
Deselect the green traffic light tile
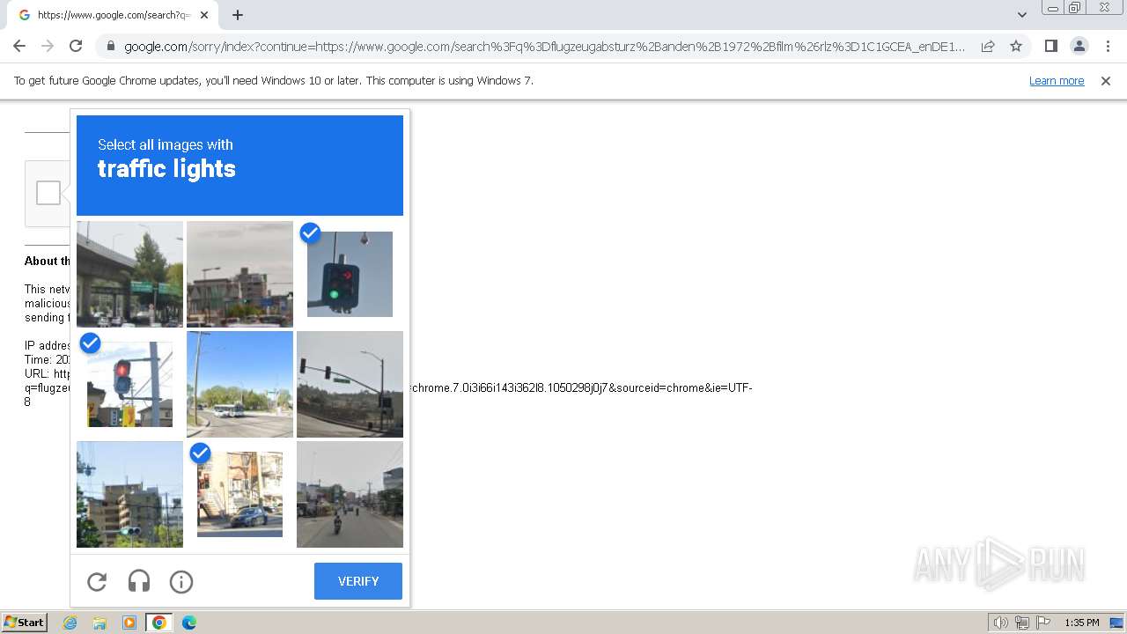350,274
